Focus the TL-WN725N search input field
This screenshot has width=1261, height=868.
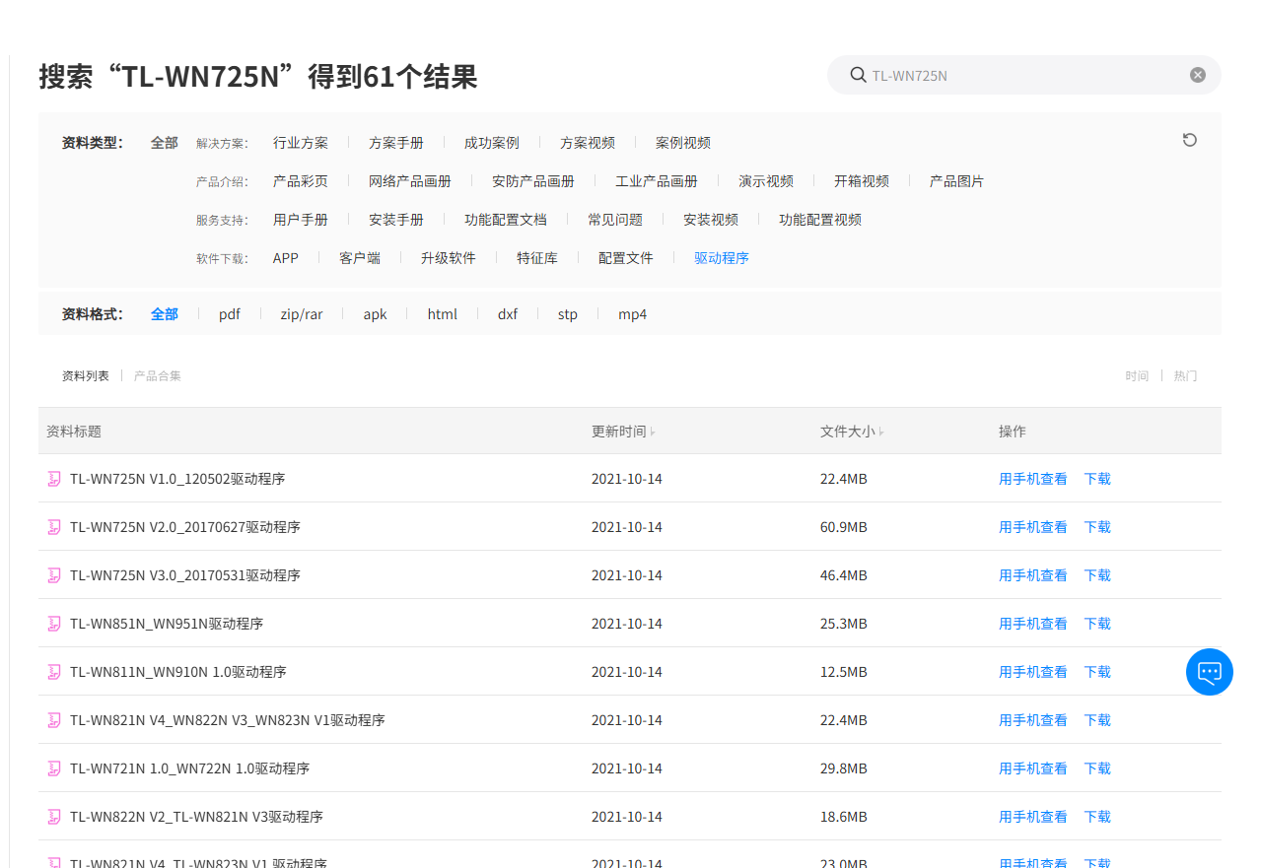[1025, 75]
